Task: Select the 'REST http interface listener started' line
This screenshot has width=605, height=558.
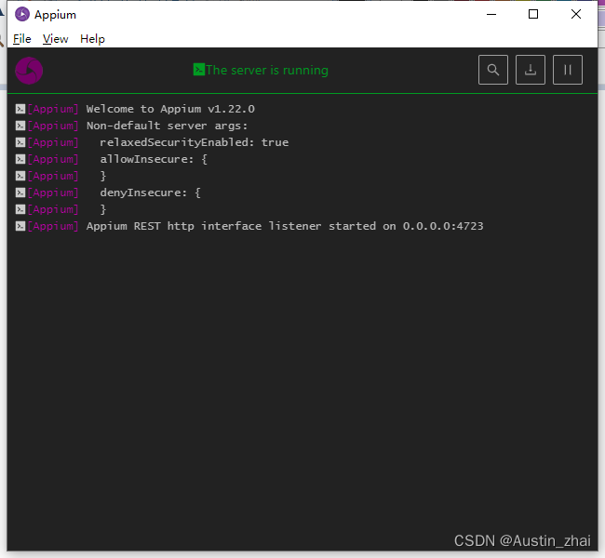Action: 285,226
